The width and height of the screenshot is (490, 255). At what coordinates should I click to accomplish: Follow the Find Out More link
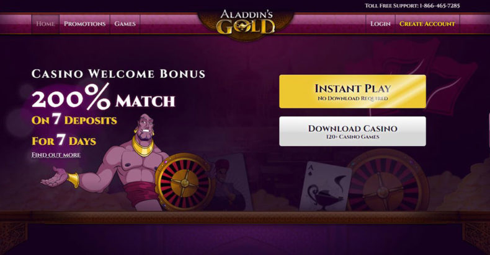(x=56, y=155)
